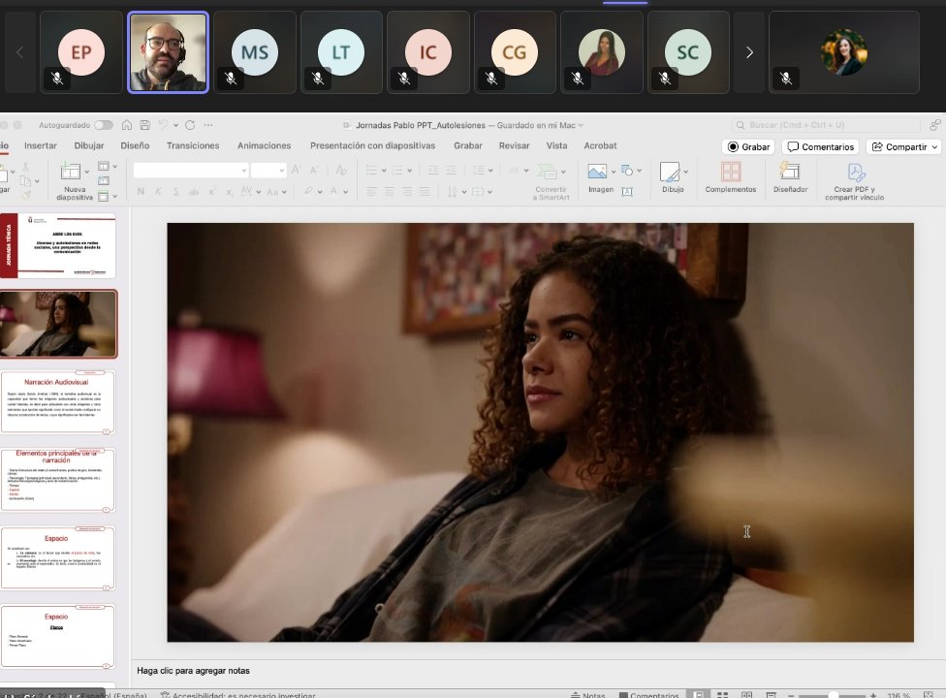Click the clear formatting icon
Image resolution: width=946 pixels, height=698 pixels.
[341, 170]
